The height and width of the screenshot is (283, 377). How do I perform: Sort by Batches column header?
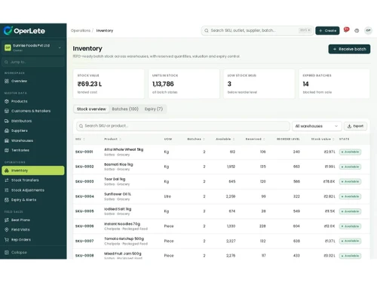point(196,139)
